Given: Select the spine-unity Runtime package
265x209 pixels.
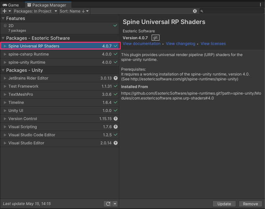Looking at the screenshot, I should tap(27, 62).
